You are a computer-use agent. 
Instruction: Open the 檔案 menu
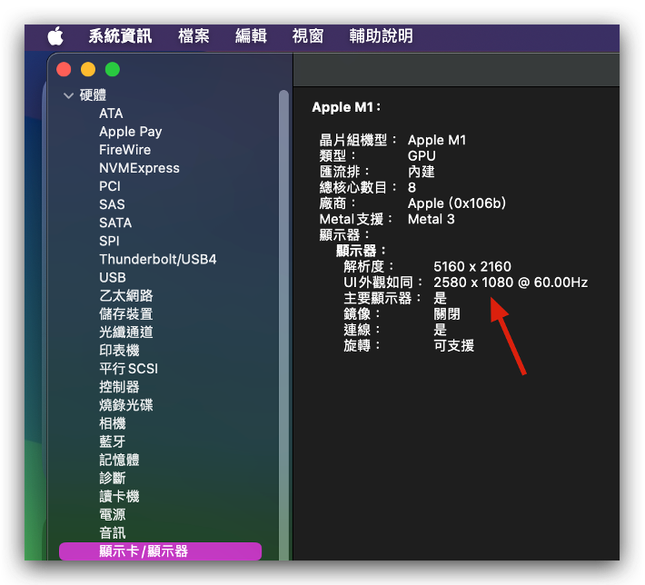click(x=193, y=36)
